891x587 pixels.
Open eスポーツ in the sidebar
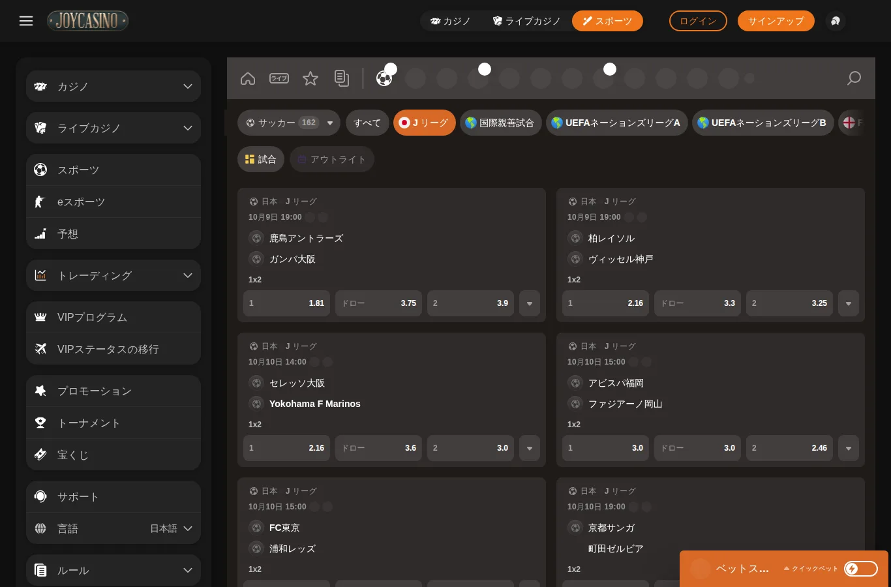[x=113, y=202]
